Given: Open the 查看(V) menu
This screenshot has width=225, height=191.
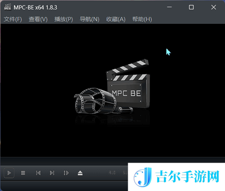Looking at the screenshot, I should click(38, 19).
